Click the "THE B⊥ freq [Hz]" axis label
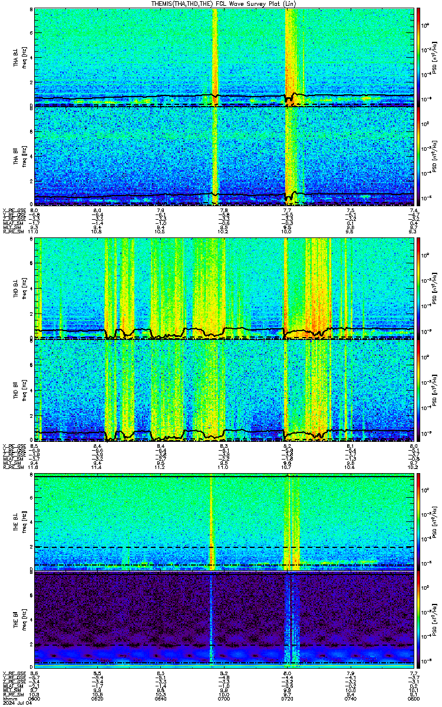 pos(19,522)
